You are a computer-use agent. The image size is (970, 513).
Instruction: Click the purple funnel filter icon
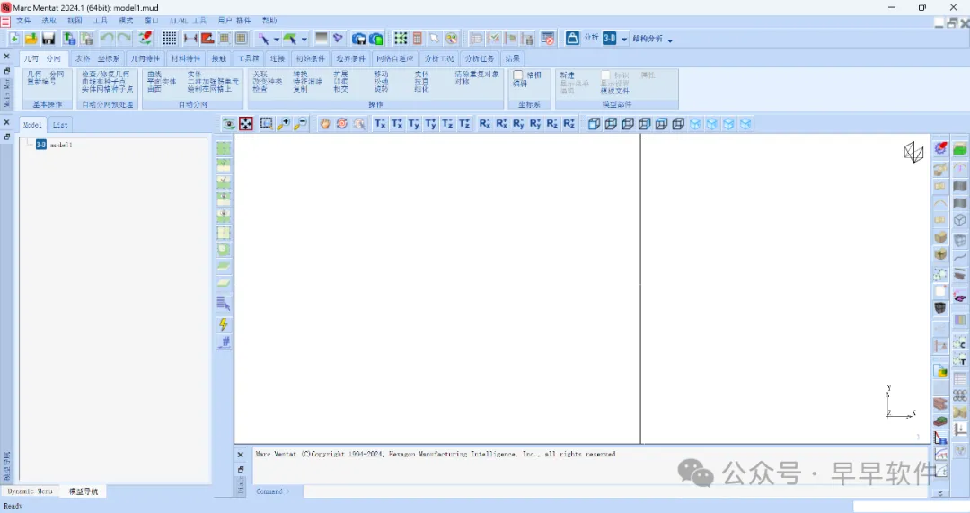pyautogui.click(x=338, y=39)
